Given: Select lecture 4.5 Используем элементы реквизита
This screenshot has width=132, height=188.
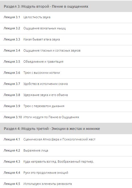Looking at the screenshot, I should (66, 183).
